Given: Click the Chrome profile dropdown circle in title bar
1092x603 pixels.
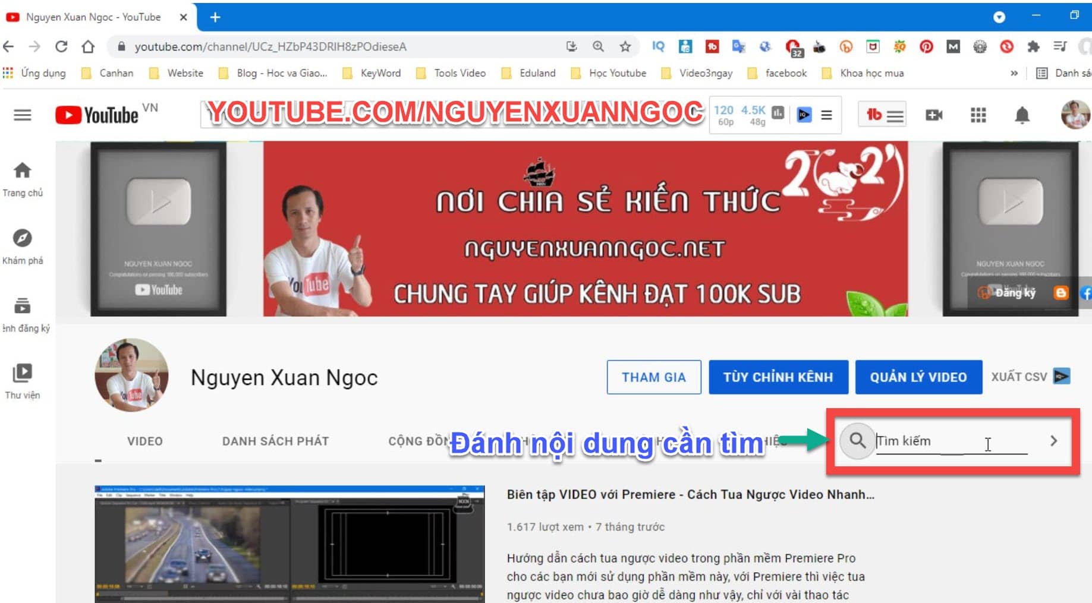Looking at the screenshot, I should [x=999, y=17].
